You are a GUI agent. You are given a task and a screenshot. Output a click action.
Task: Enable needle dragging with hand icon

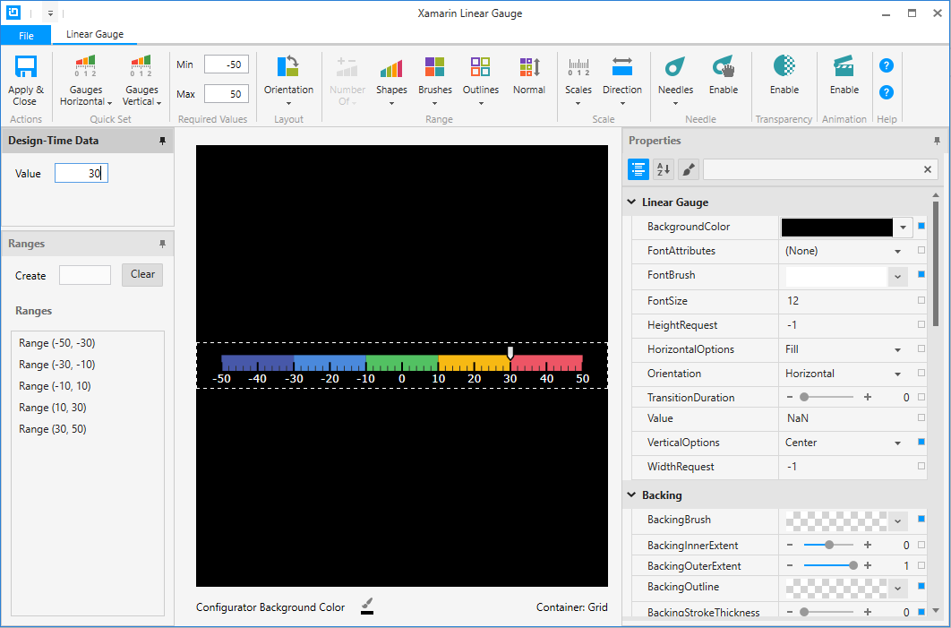tap(723, 76)
